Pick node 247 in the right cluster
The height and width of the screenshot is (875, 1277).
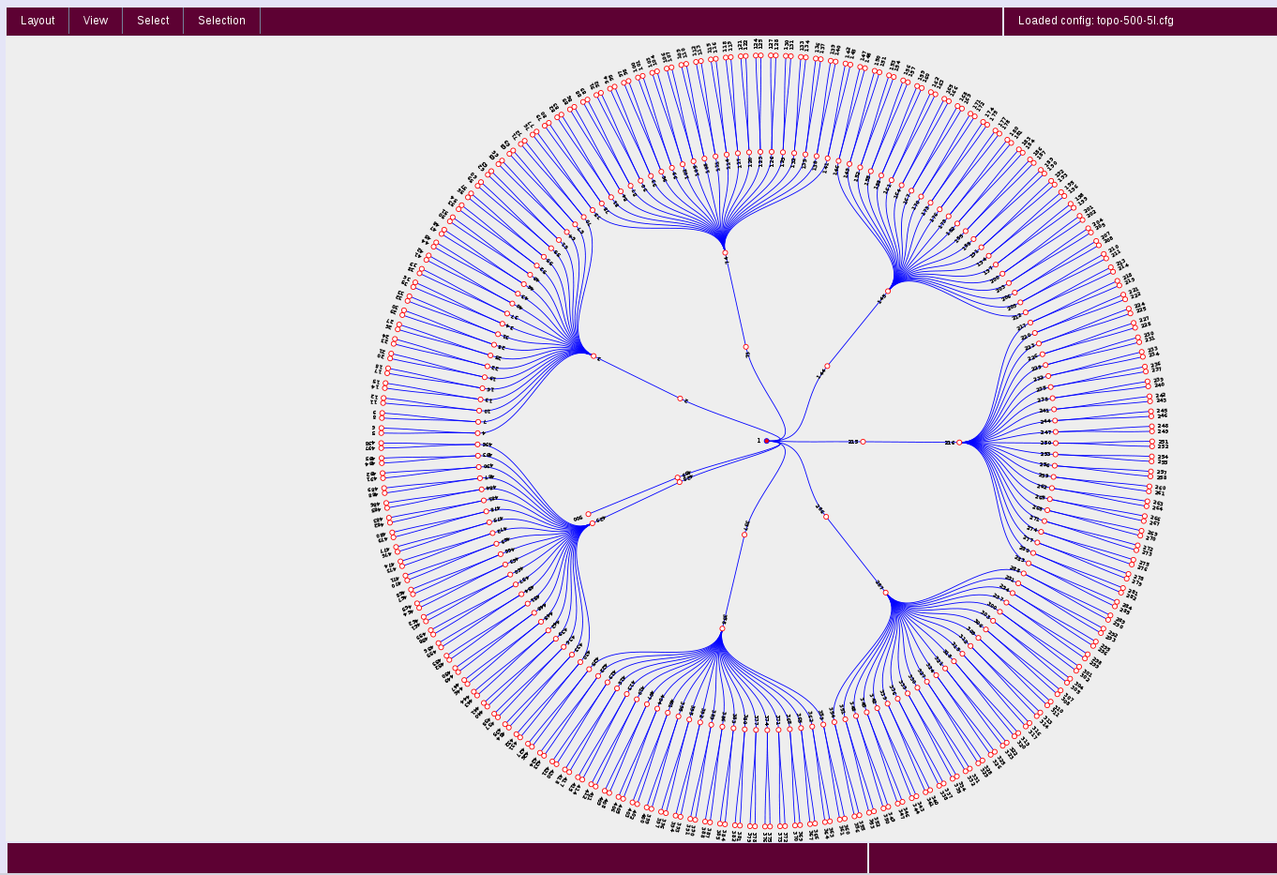[1056, 432]
